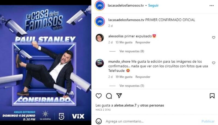Screen dimensions: 218x125
Task: Share the post via paper plane icon
Action: coord(119,95)
